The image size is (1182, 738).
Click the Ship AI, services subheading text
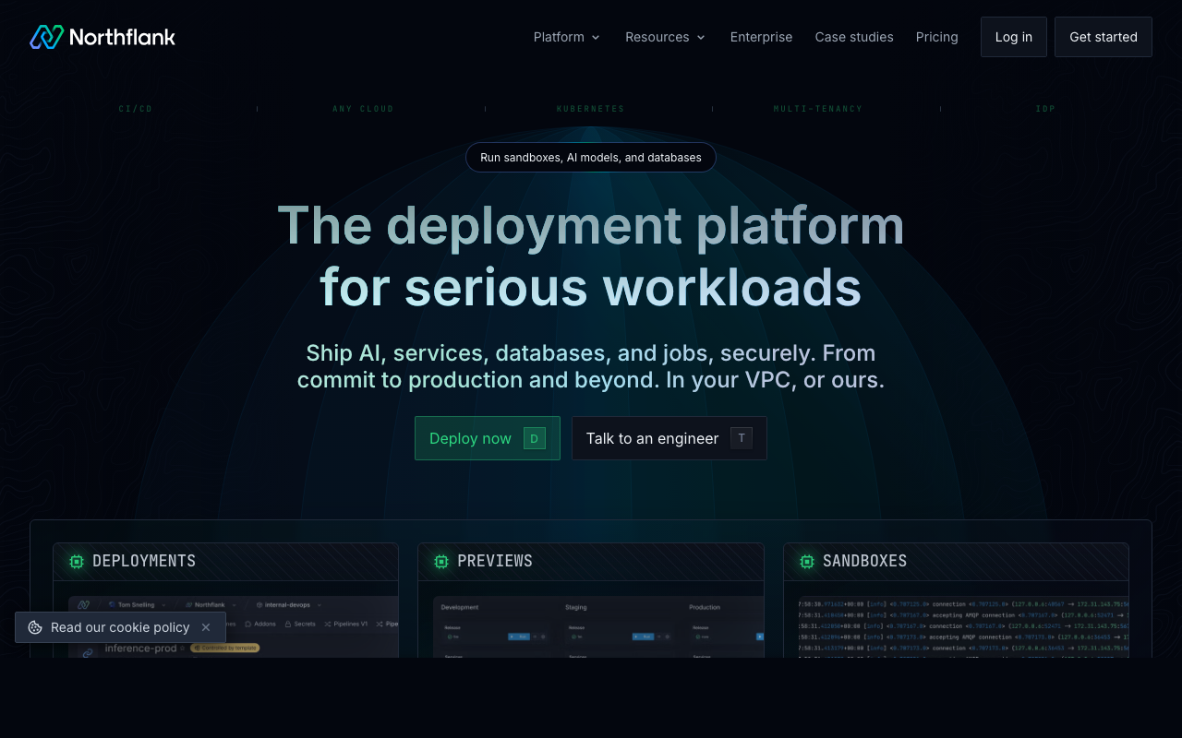(591, 366)
